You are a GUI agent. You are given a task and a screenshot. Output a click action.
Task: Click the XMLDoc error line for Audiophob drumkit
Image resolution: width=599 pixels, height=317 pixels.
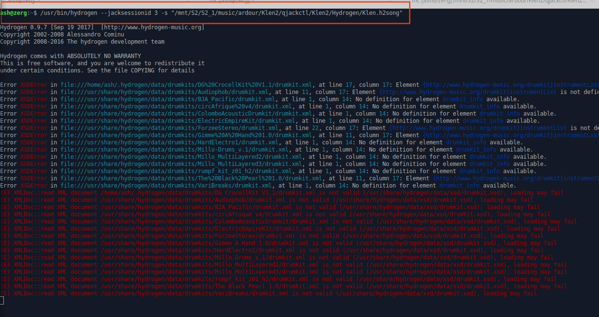[267, 200]
